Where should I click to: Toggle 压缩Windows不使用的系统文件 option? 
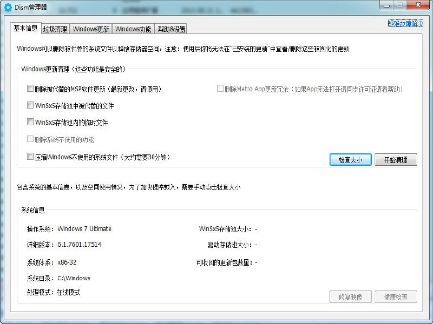30,156
